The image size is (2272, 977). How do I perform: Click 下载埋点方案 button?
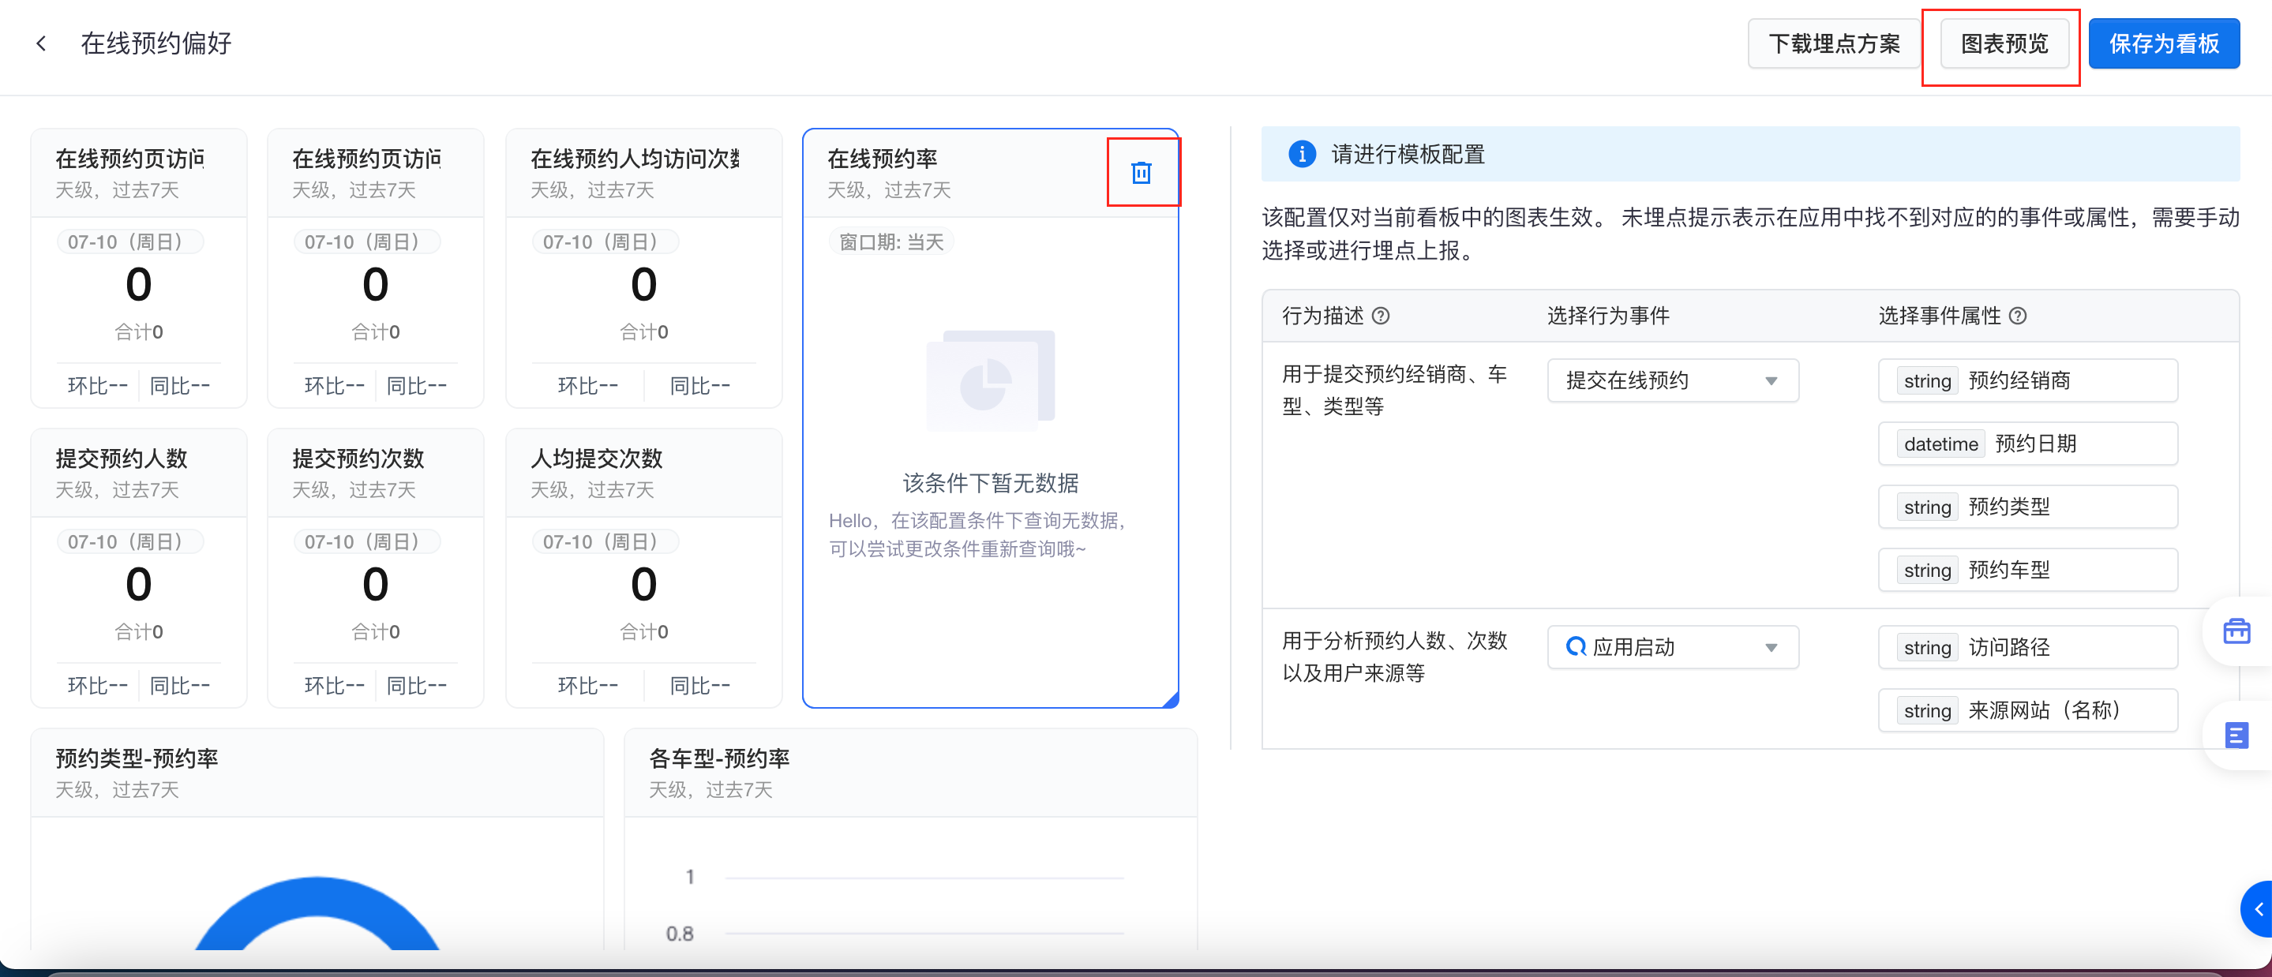pyautogui.click(x=1834, y=43)
